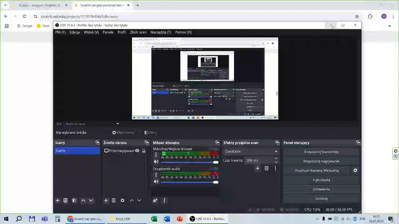
Task: Open advanced audio properties gears icon
Action: 155,201
